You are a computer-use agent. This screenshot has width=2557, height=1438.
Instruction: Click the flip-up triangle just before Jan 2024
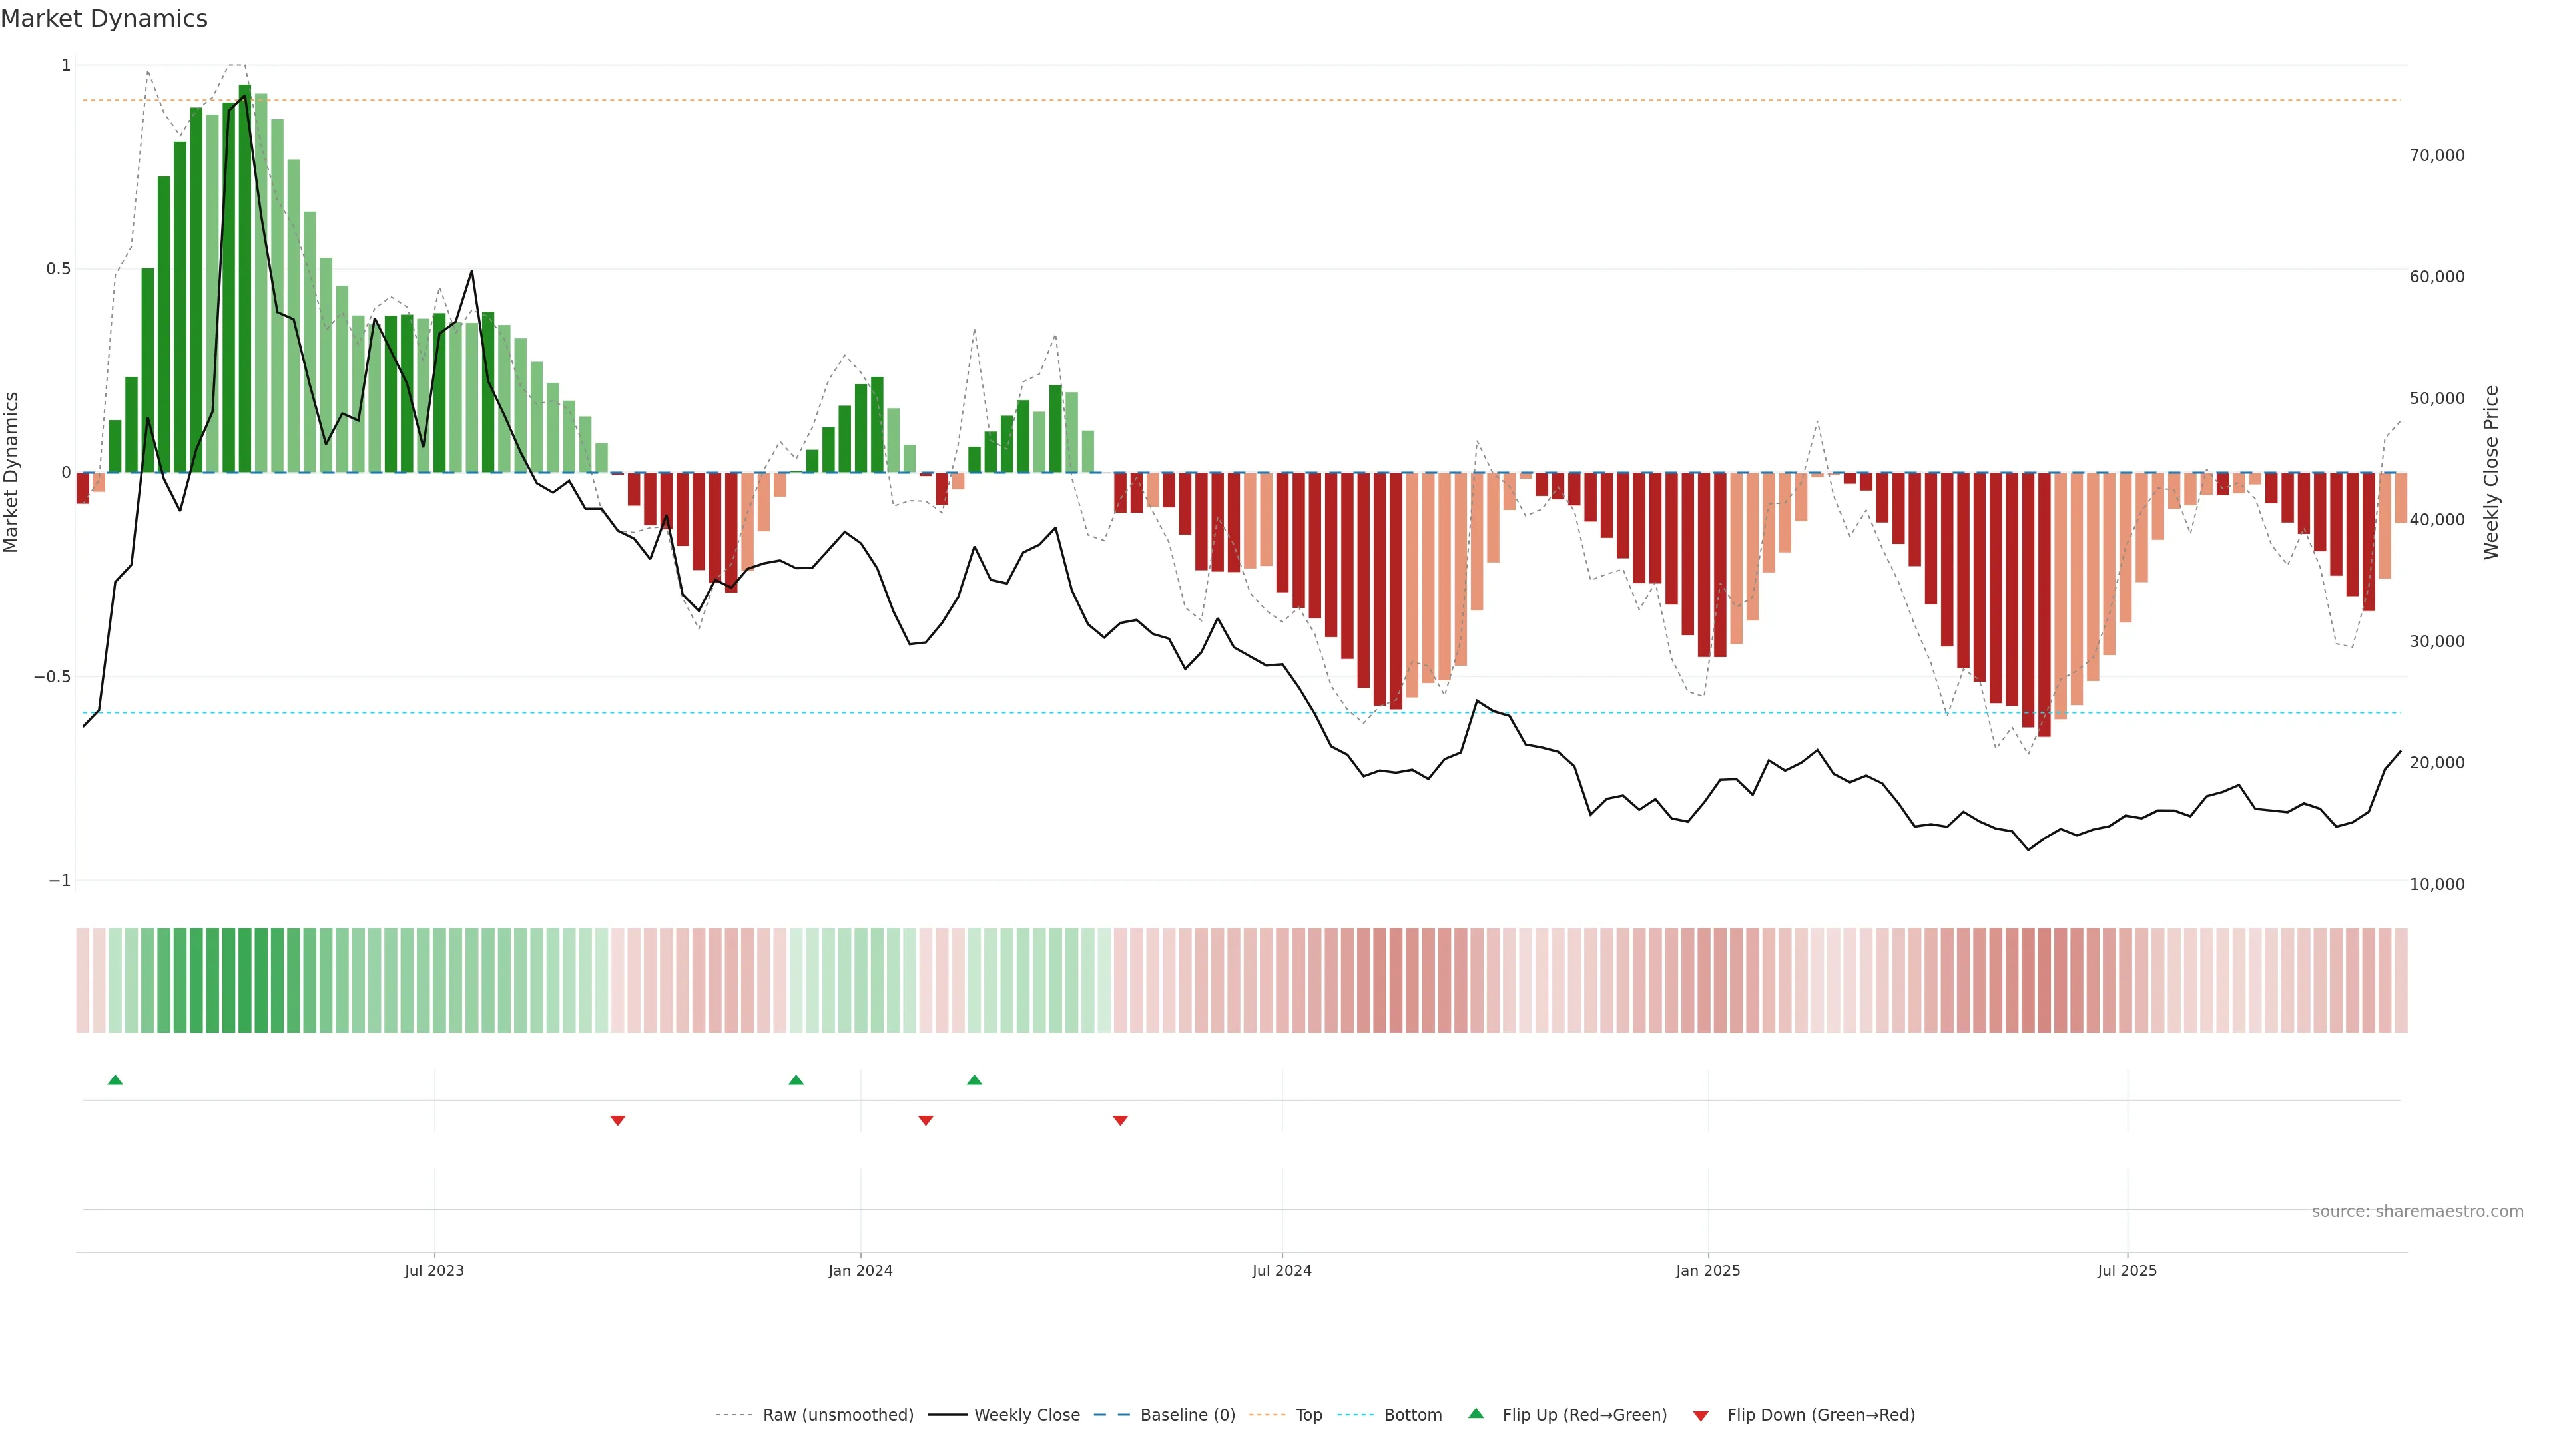pos(796,1080)
